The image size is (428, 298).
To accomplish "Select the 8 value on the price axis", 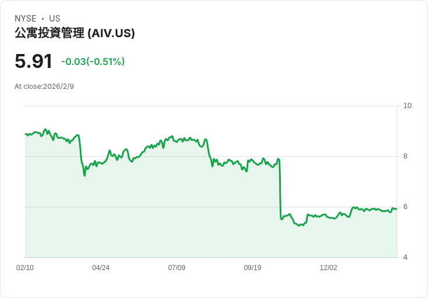I will click(406, 156).
